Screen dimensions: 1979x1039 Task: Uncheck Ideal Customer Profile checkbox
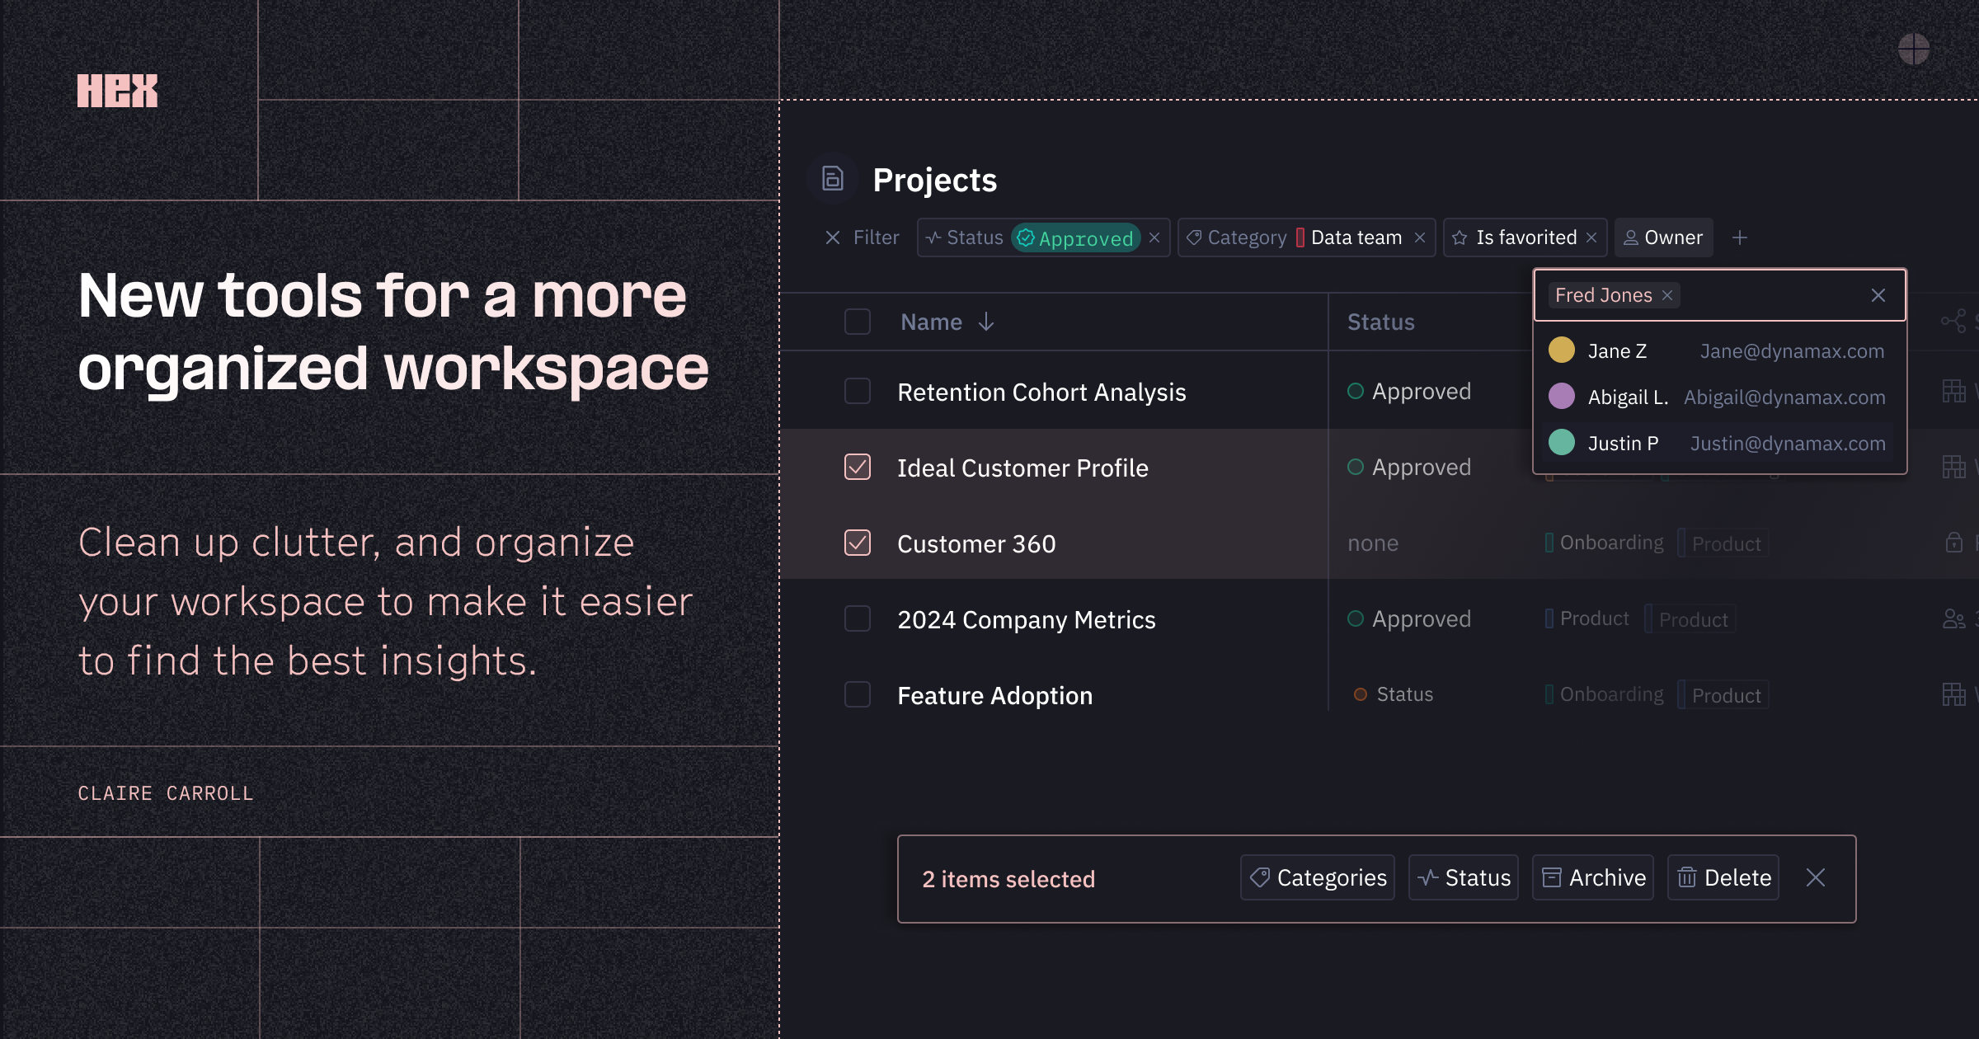858,467
